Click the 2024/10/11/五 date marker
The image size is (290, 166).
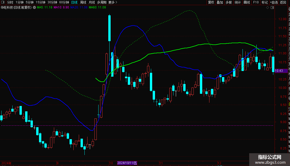(x=127, y=163)
